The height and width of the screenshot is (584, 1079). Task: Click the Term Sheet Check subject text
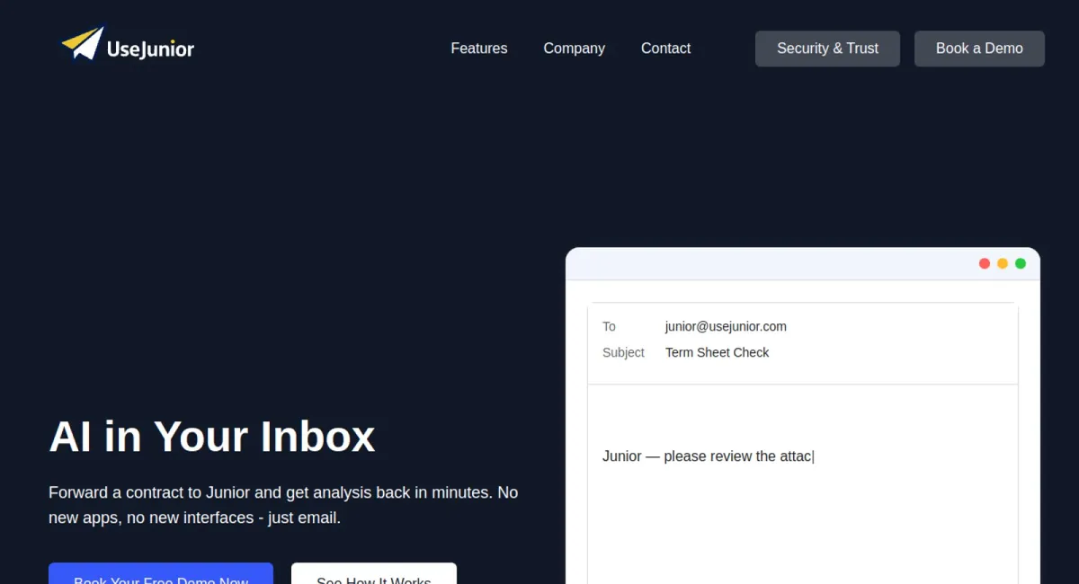pos(717,352)
